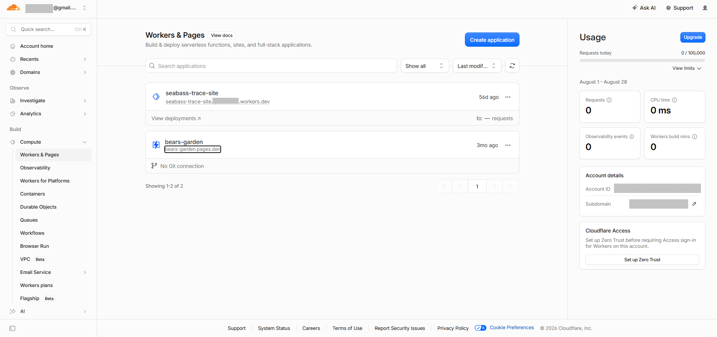Focus the Quick search field
Image resolution: width=717 pixels, height=337 pixels.
(49, 29)
